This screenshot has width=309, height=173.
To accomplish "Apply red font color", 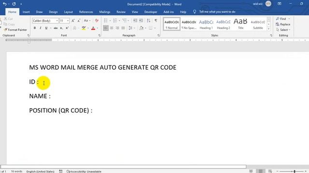I will coord(93,28).
